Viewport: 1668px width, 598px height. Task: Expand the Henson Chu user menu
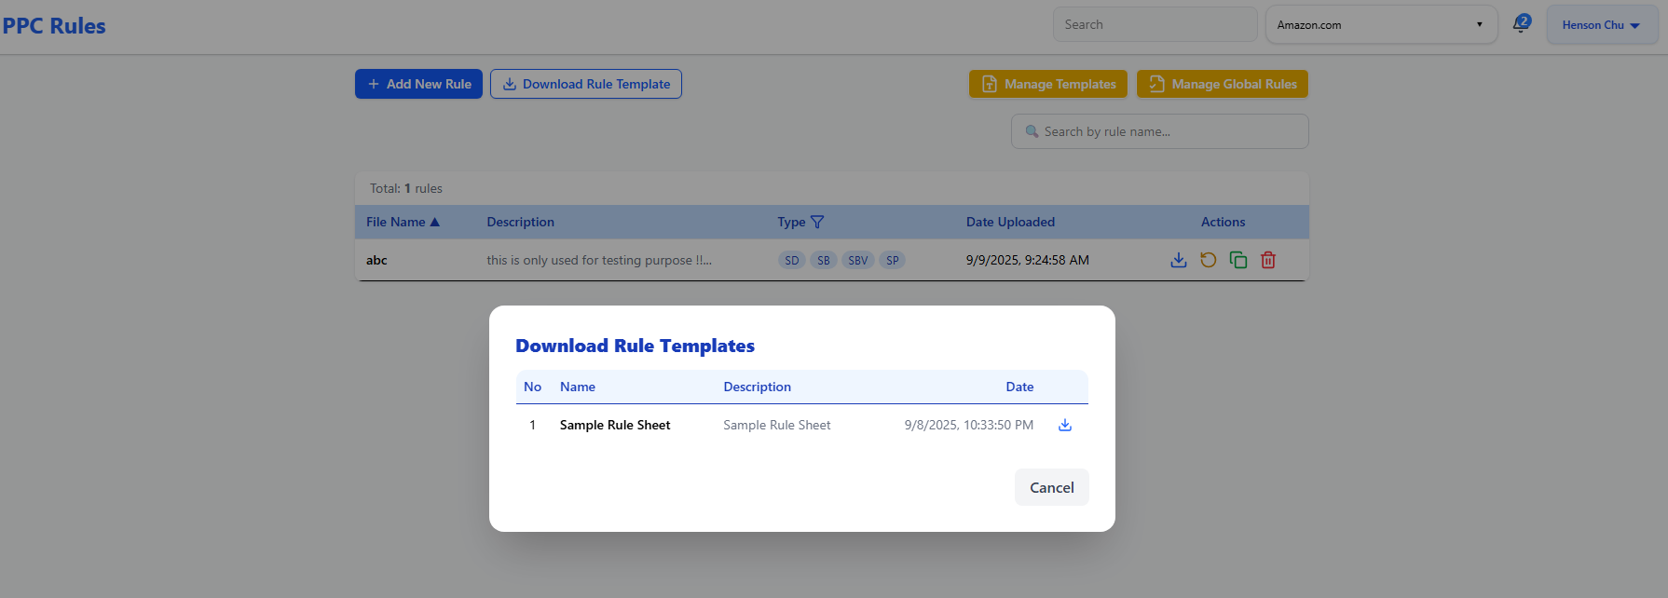click(x=1601, y=25)
